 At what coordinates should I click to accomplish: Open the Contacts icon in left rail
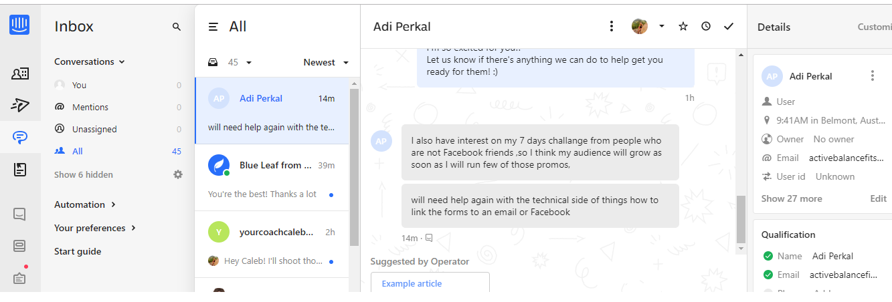pos(20,74)
